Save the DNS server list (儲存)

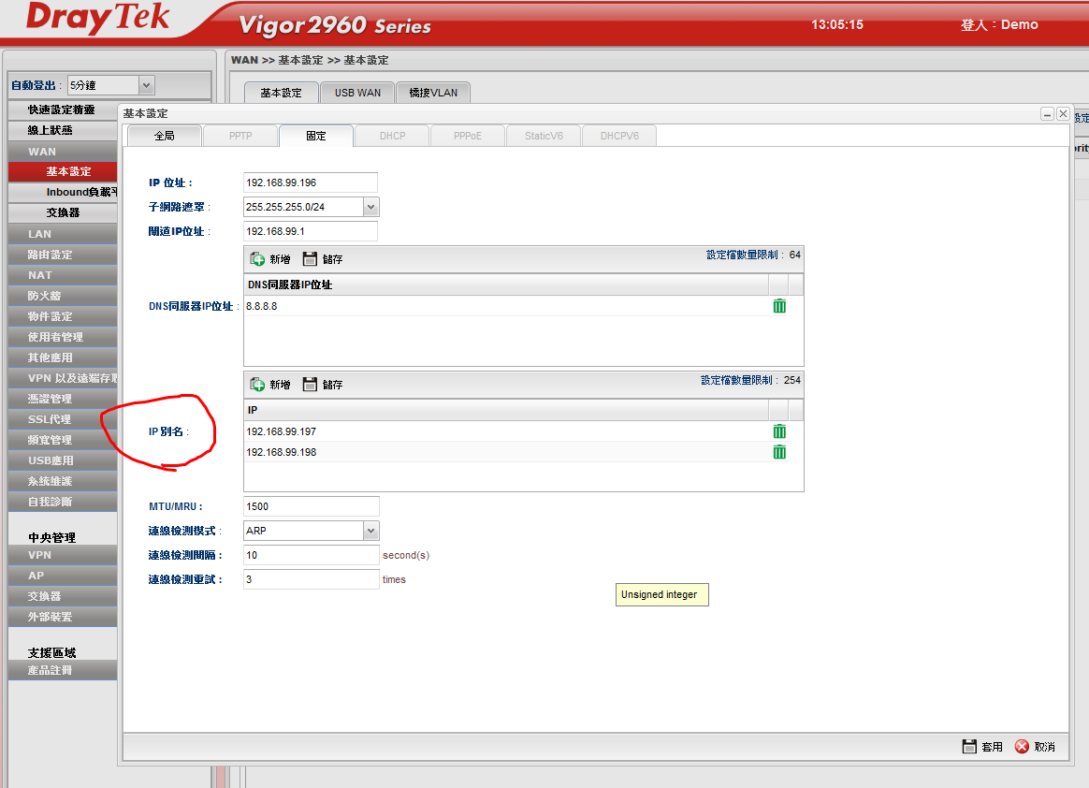click(323, 259)
